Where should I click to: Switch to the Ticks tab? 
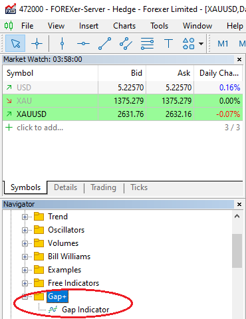click(139, 187)
